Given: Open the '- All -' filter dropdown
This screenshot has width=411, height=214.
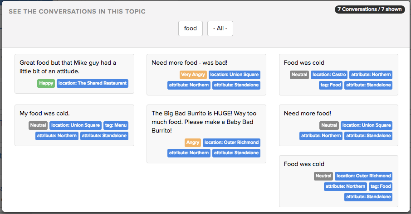Looking at the screenshot, I should (220, 29).
